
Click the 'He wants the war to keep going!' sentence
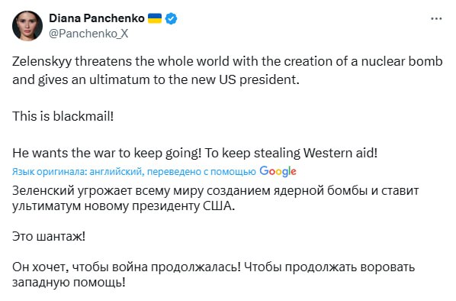[107, 153]
